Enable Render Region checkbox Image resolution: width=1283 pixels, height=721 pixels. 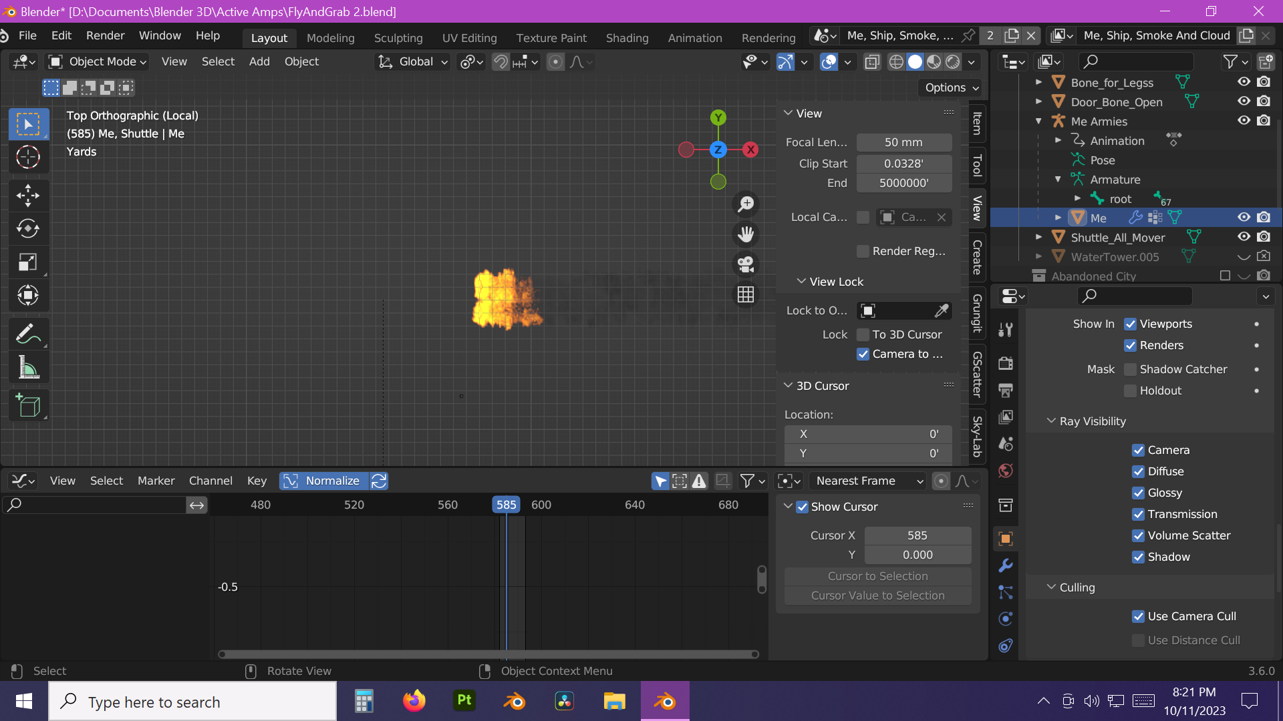click(x=863, y=251)
